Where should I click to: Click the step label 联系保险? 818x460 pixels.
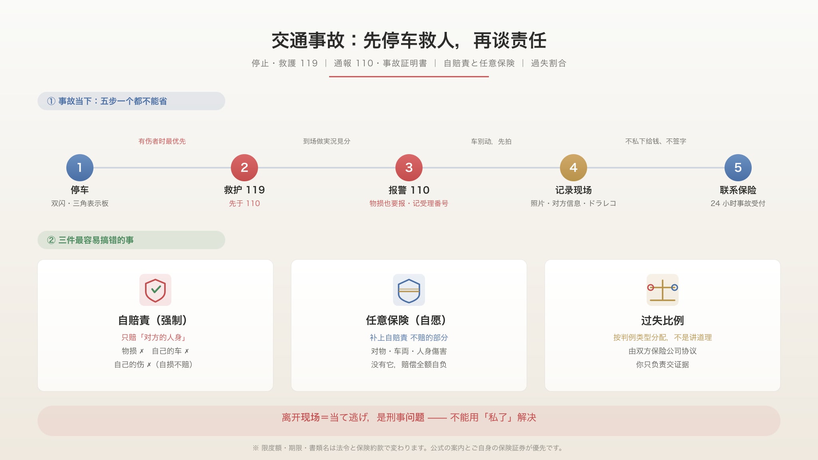(738, 190)
